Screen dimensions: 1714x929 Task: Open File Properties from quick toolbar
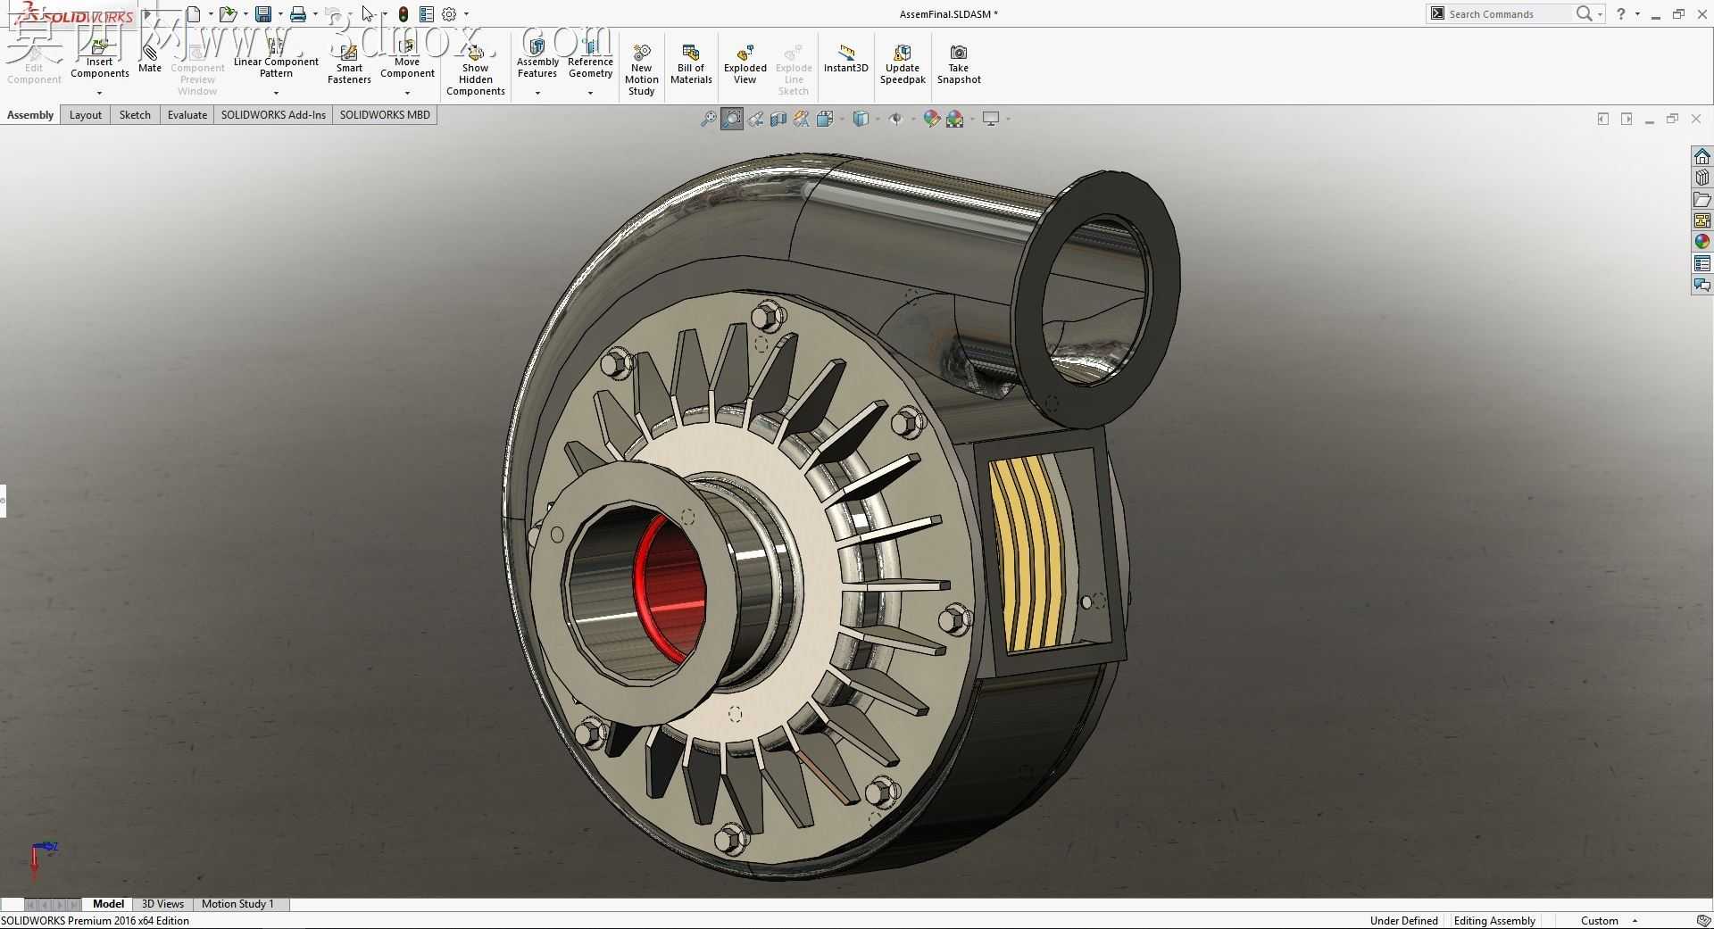pos(427,14)
